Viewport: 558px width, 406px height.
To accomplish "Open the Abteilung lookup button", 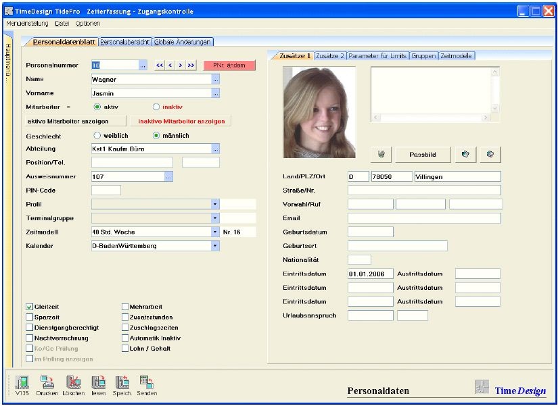I will point(215,149).
